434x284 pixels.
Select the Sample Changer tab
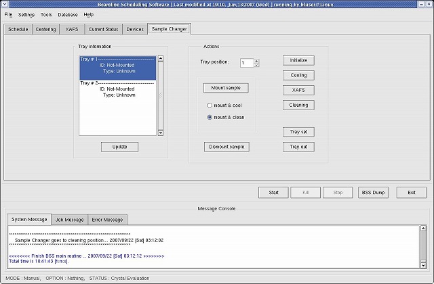[x=170, y=28]
